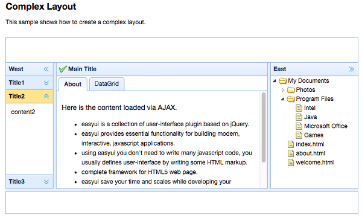The width and height of the screenshot is (362, 218).
Task: Expand the Title3 accordion section arrow
Action: point(46,182)
